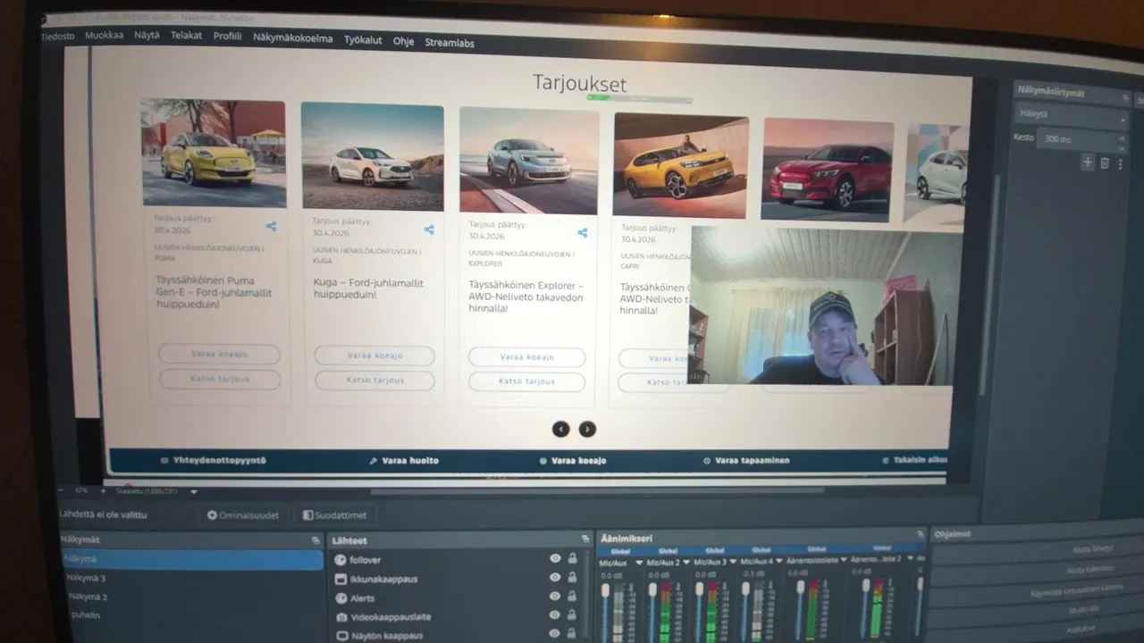The height and width of the screenshot is (643, 1144).
Task: Open the Telakat menu
Action: click(187, 36)
